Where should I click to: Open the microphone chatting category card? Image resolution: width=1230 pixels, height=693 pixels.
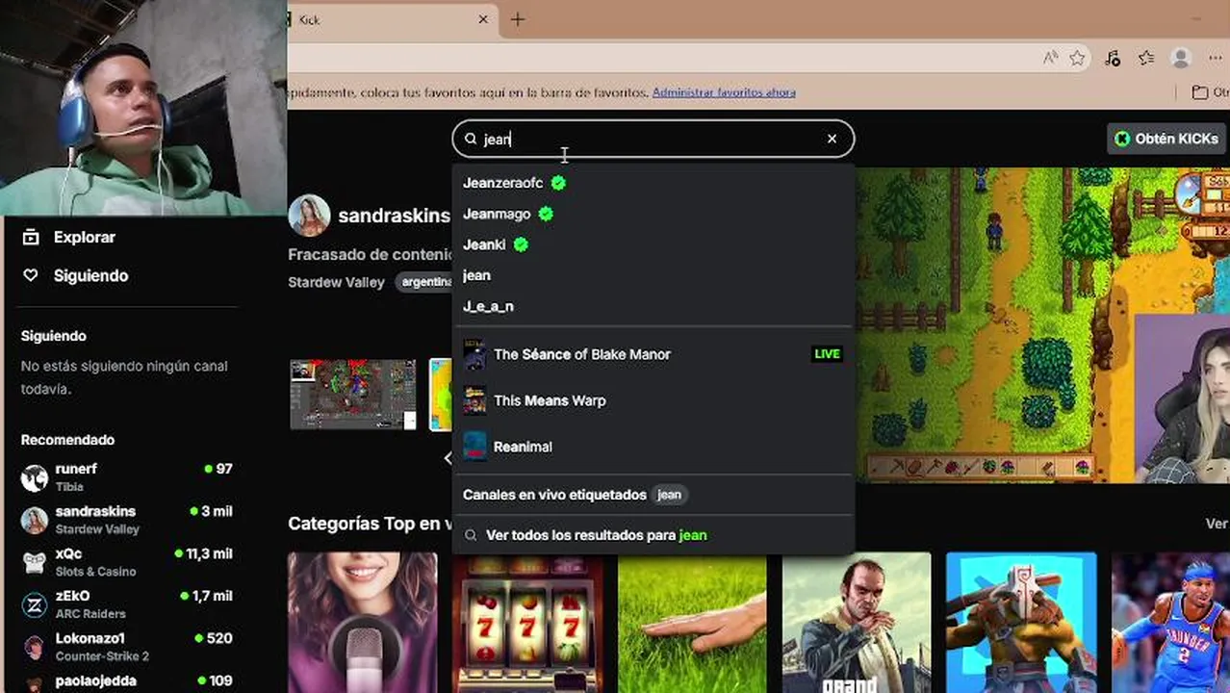[363, 623]
